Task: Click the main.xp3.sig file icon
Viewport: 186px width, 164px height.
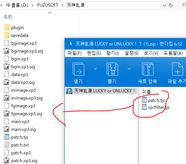Action: coord(7,129)
